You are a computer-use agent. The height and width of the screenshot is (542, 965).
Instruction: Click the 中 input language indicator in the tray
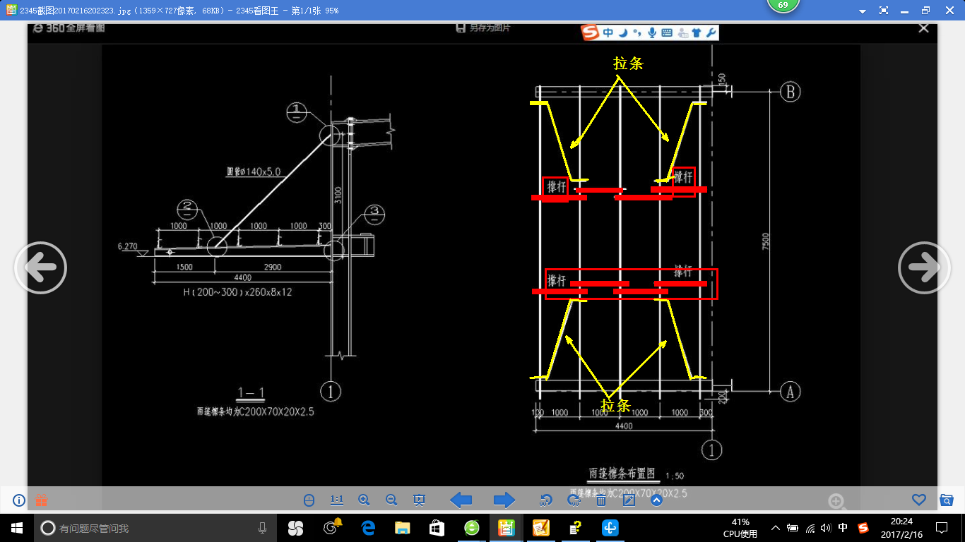tap(843, 528)
